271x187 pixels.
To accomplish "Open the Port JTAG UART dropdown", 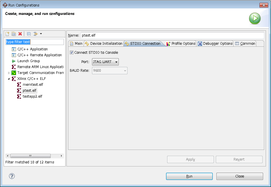I will 105,62.
